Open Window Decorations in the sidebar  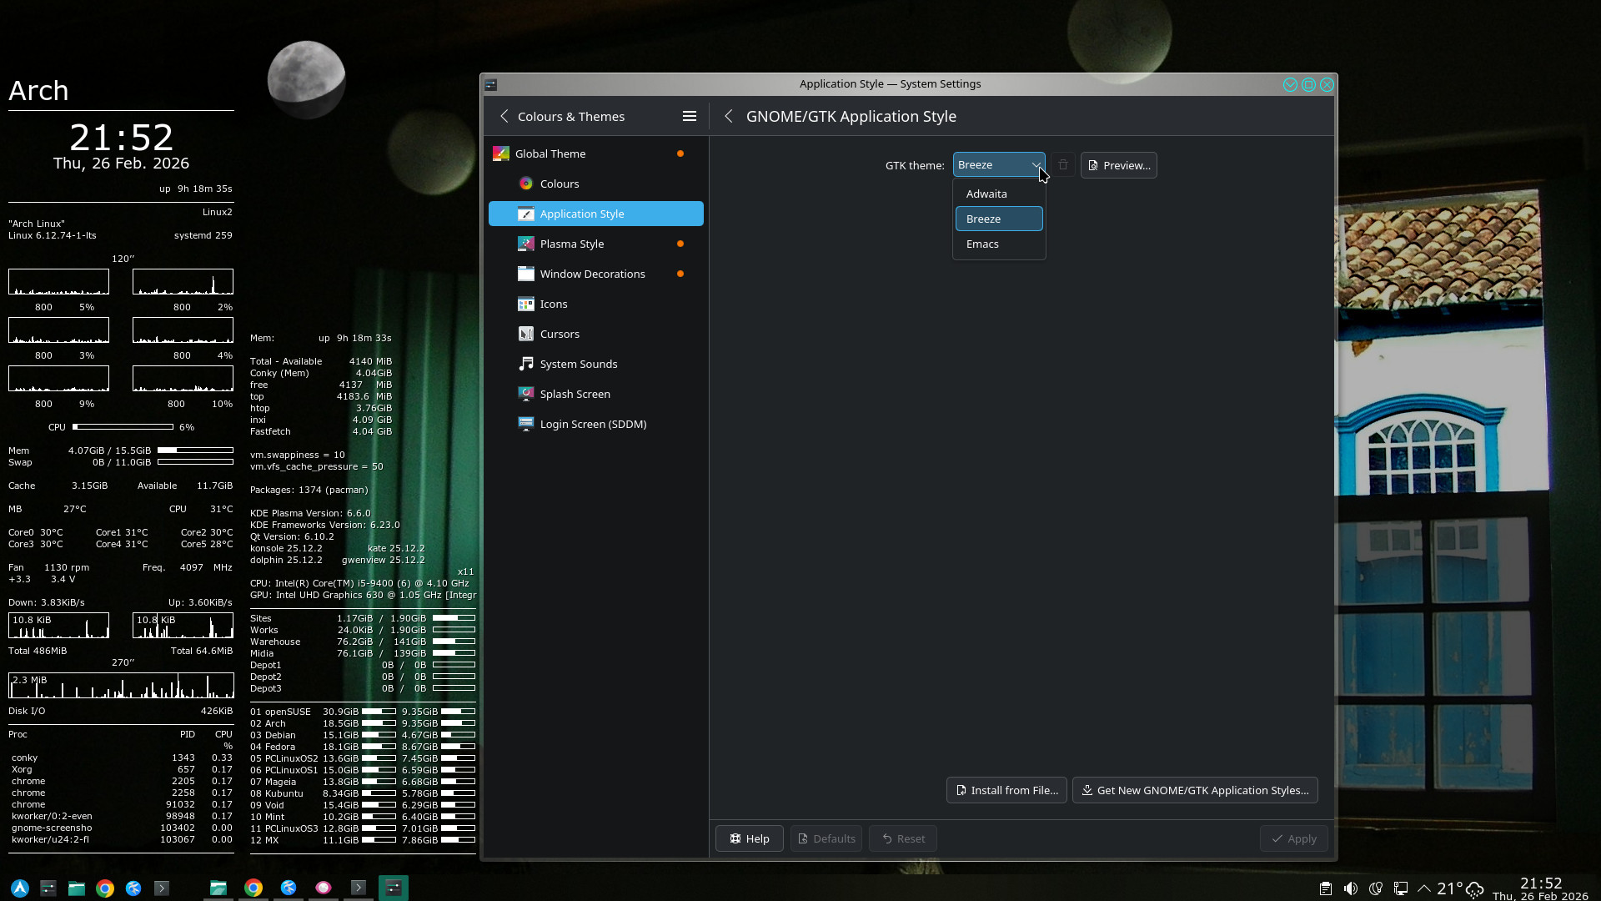(592, 274)
